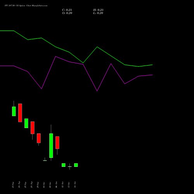194x194 pixels.
Task: Click the low value "L: 0.20"
Action: coord(98,13)
